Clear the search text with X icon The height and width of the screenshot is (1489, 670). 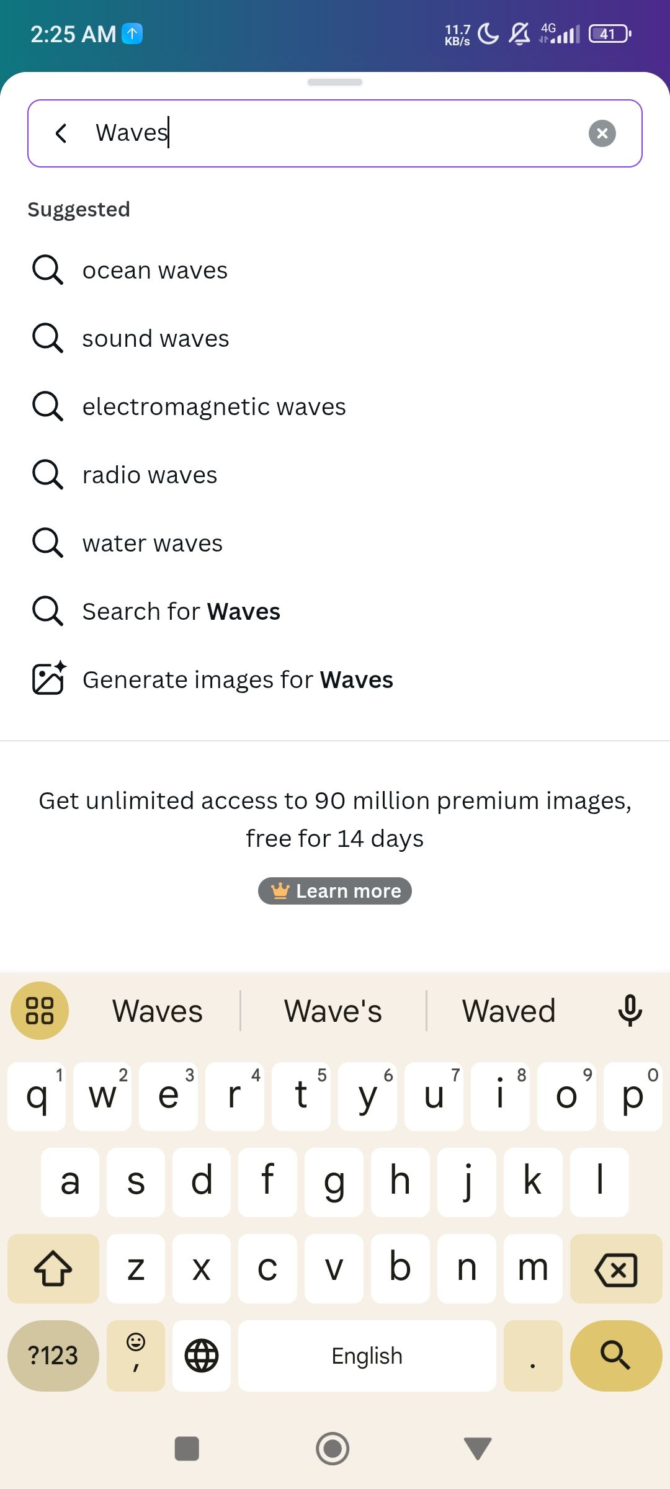point(602,133)
